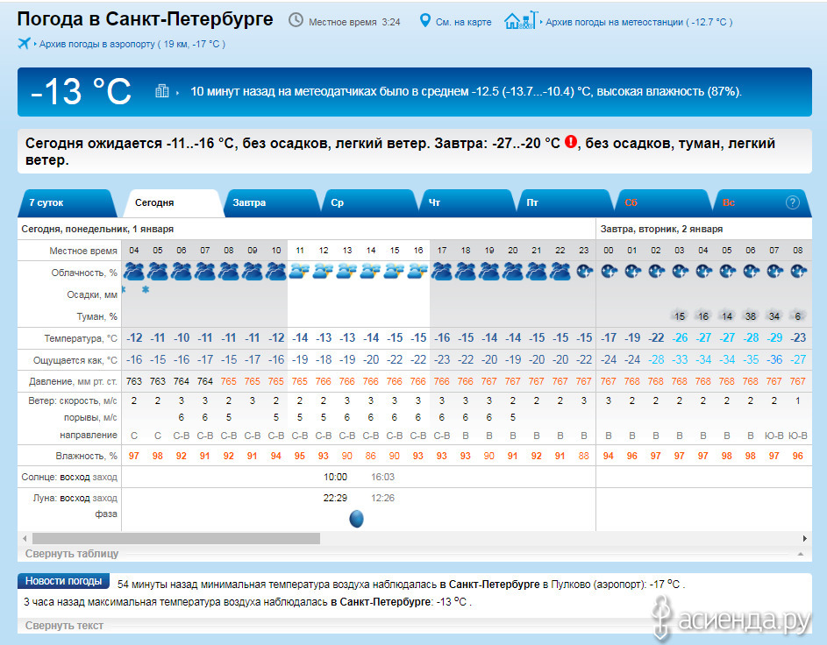The image size is (827, 645).
Task: Click the Завтра, вторник, 2 января header
Action: (x=661, y=230)
